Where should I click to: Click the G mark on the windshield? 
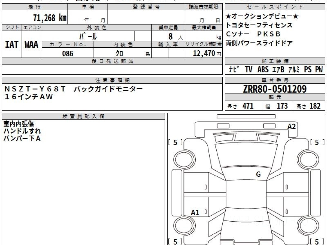coord(258,174)
